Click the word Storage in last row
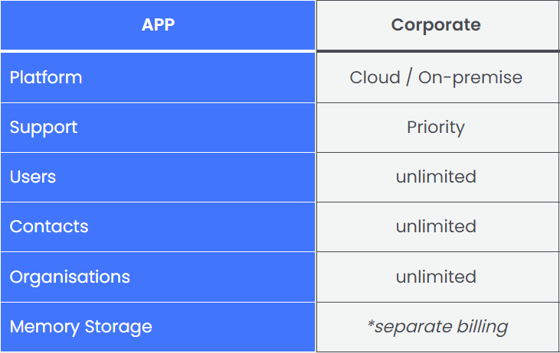The image size is (560, 353). (x=118, y=327)
